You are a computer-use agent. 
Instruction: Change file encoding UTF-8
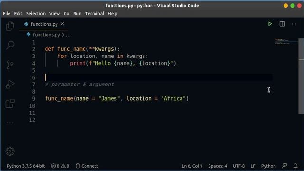(238, 166)
